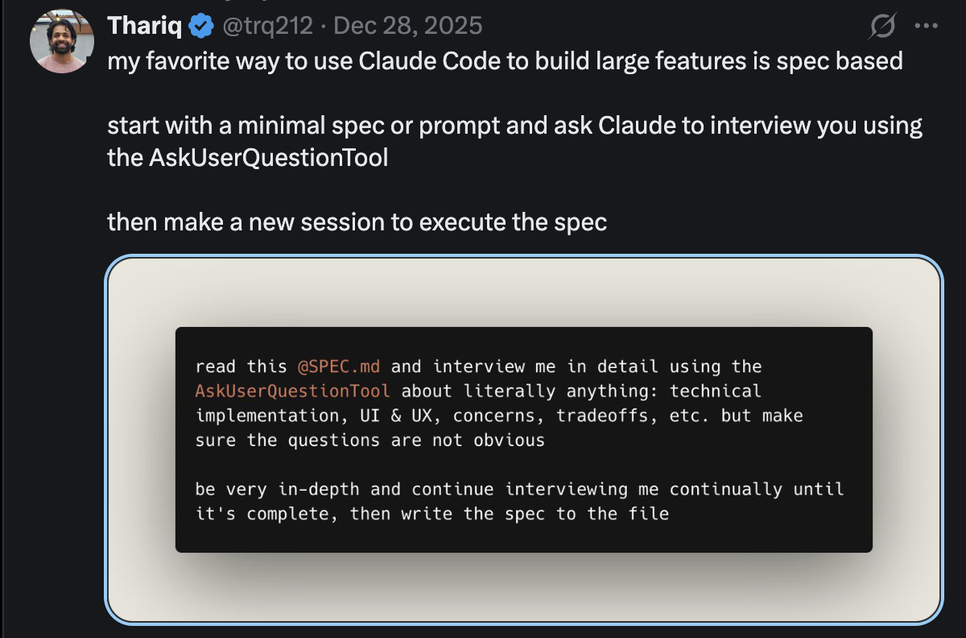
Task: Click "it's complete, then write the spec" line
Action: coord(432,513)
